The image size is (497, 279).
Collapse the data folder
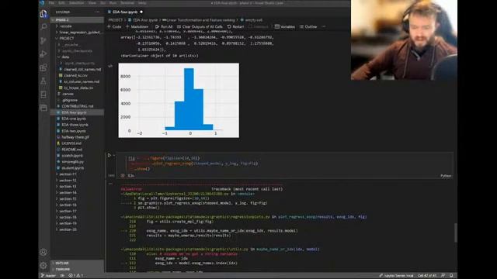78,57
